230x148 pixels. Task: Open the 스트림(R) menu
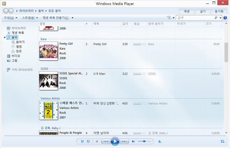[30, 18]
